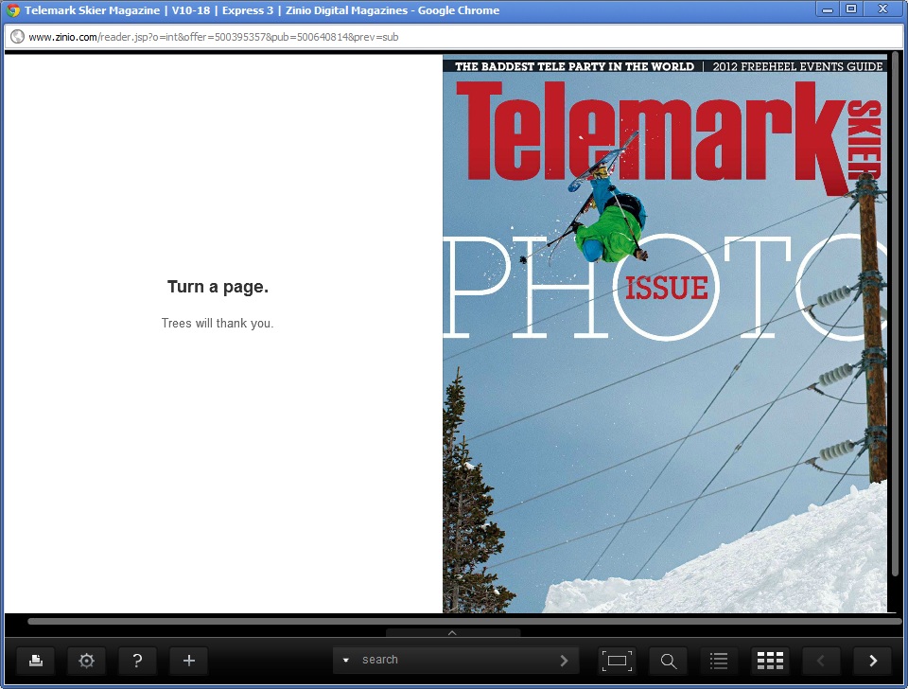Click the horizontal page progress bar
Viewport: 908px width, 689px height.
pos(464,621)
